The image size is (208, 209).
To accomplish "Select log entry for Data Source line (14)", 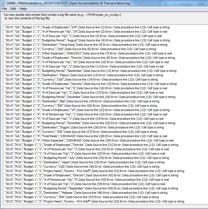I will 81,79.
